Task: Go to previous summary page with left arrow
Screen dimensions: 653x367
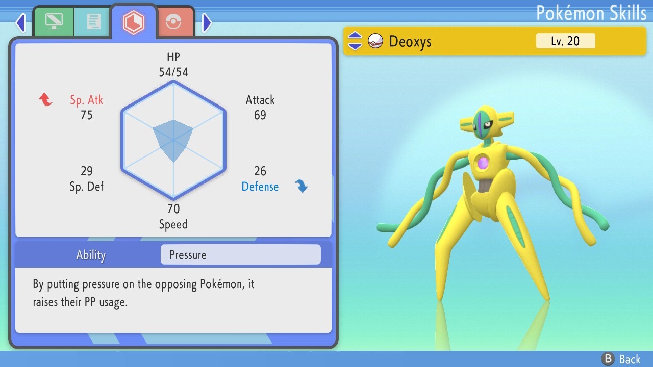Action: tap(20, 22)
